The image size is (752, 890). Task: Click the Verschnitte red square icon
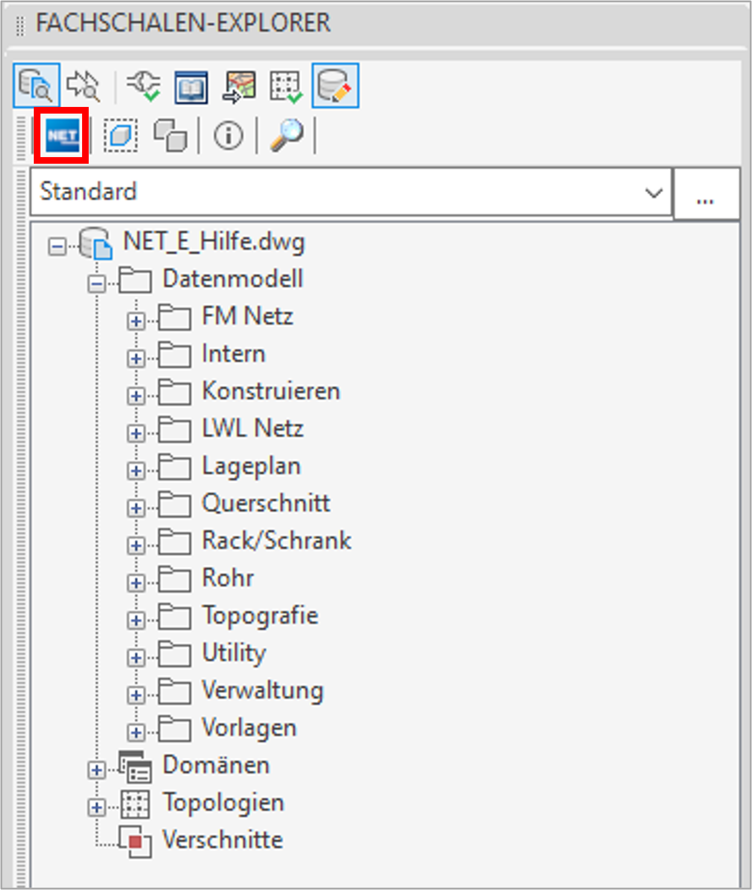pos(135,841)
